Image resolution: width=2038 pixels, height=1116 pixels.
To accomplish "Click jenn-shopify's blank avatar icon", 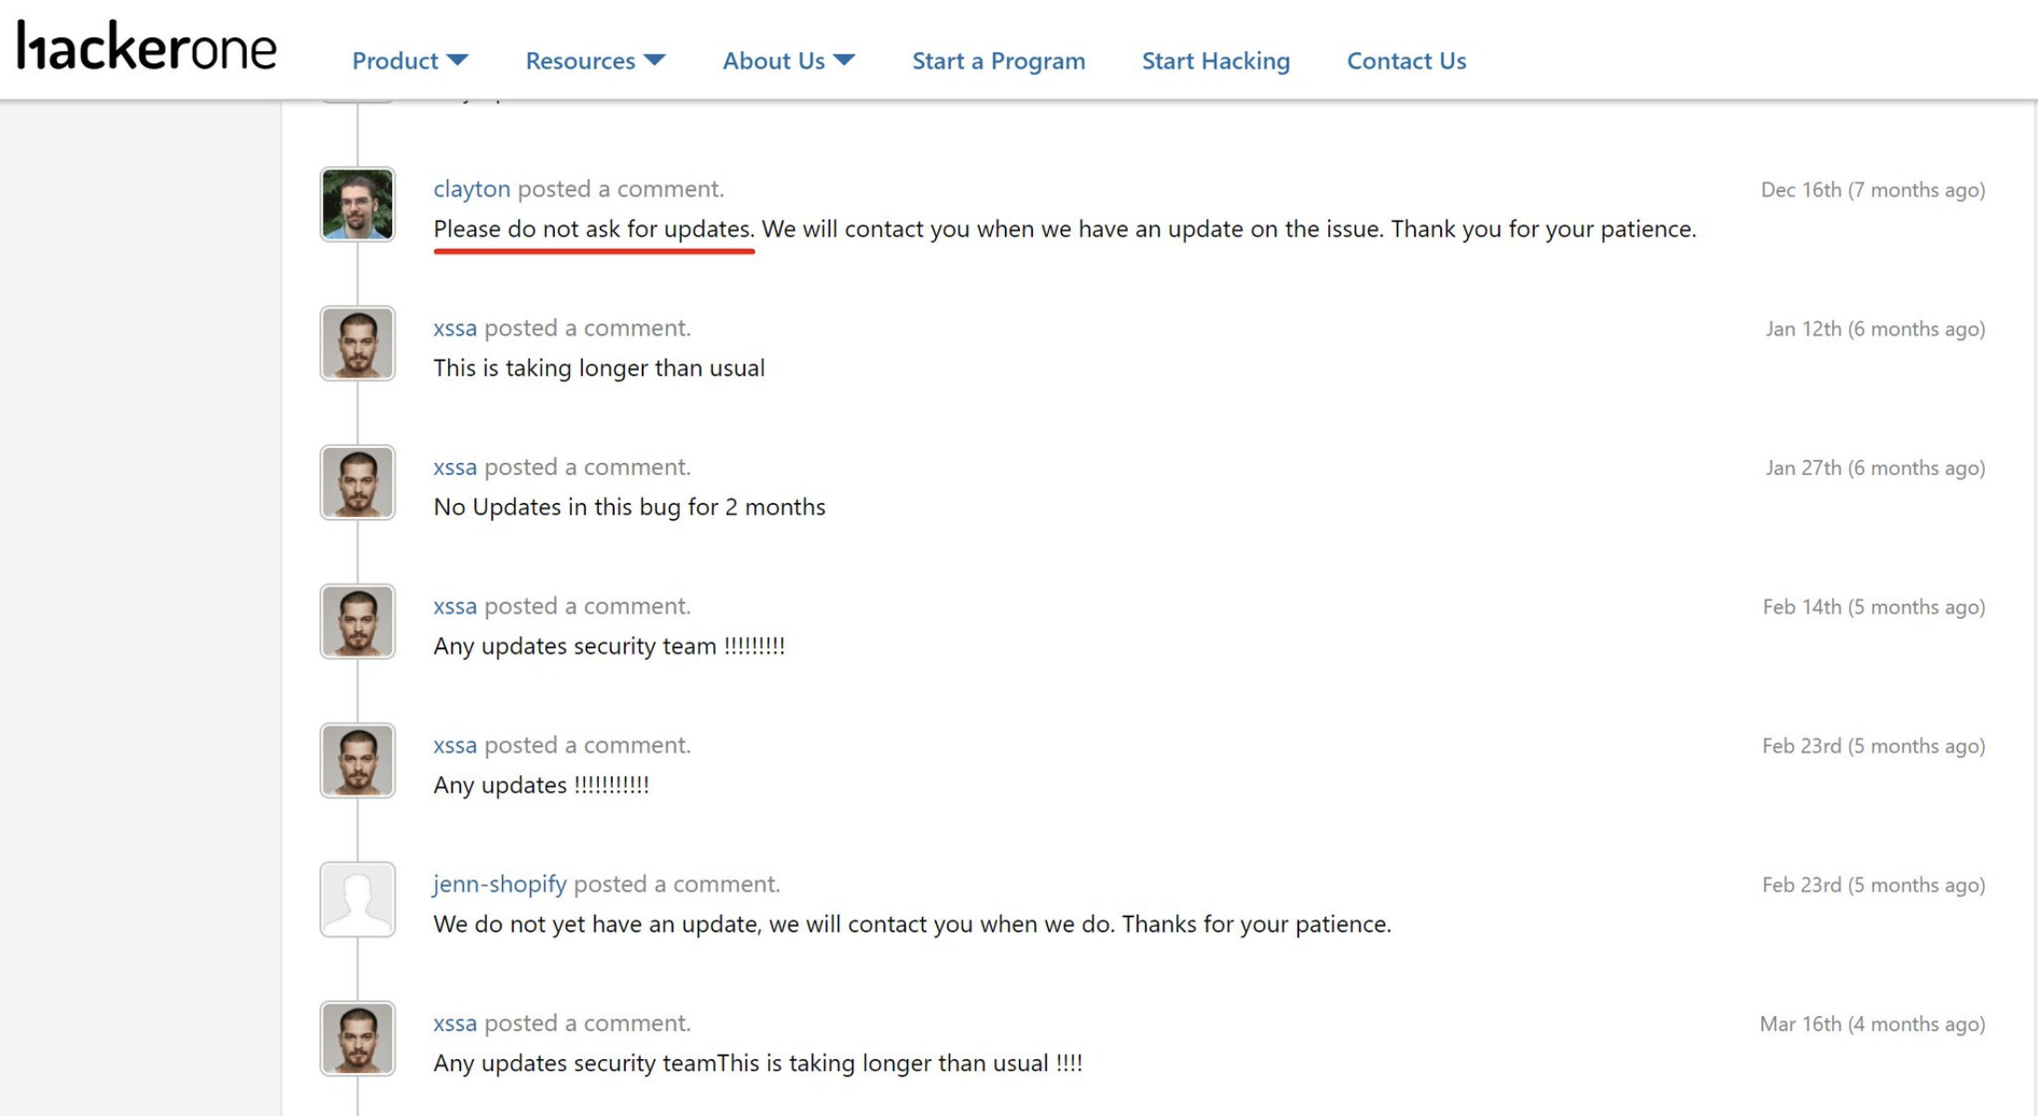I will [x=358, y=899].
